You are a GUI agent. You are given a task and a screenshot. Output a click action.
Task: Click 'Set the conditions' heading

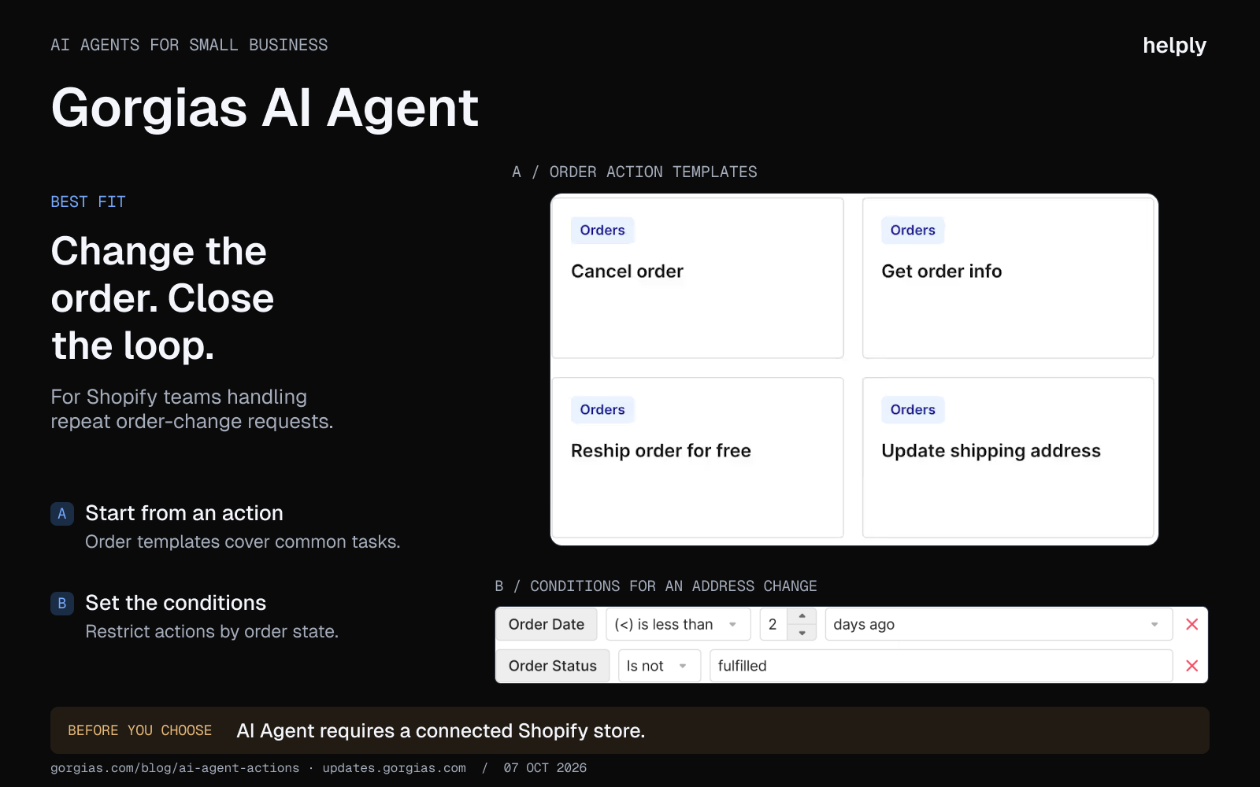click(x=176, y=603)
